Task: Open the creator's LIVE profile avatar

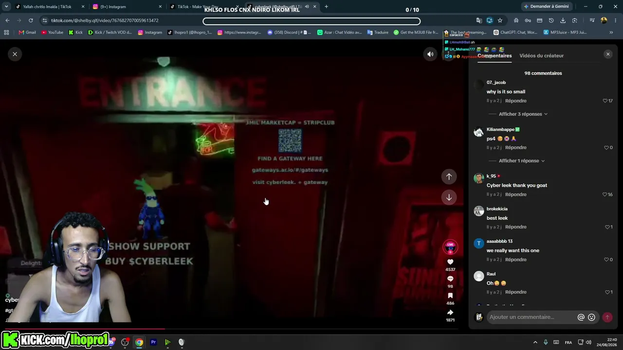Action: coord(450,246)
